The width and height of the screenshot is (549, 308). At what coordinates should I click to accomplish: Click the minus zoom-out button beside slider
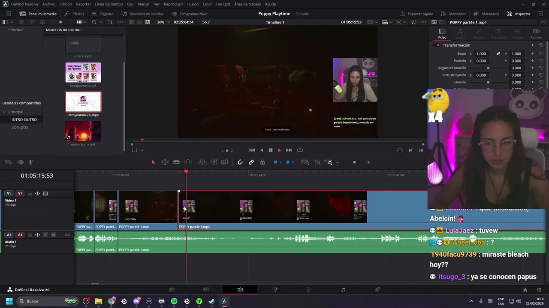[338, 162]
